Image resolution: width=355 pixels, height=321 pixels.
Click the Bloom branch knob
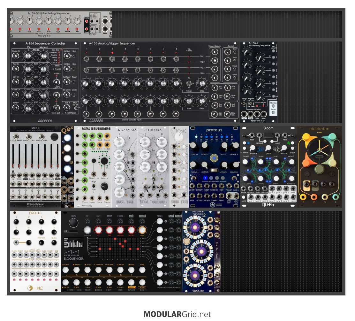click(x=253, y=148)
